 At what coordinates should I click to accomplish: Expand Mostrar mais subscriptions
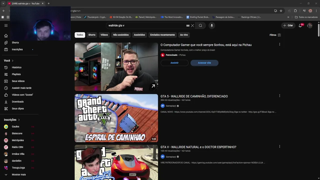tap(19, 174)
